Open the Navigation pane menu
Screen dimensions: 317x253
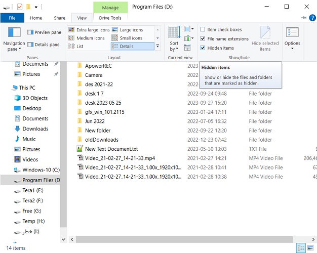(14, 39)
